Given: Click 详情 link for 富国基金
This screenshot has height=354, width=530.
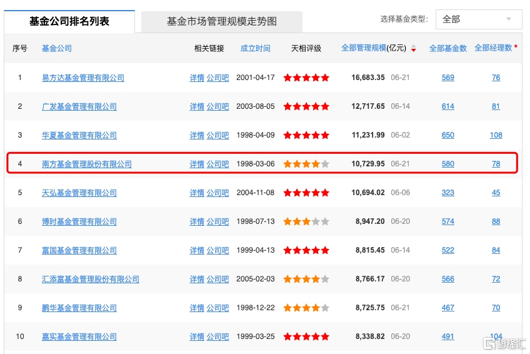Looking at the screenshot, I should click(197, 250).
